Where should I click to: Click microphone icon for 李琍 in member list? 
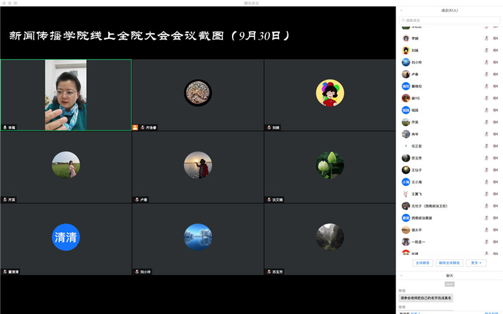tap(486, 38)
